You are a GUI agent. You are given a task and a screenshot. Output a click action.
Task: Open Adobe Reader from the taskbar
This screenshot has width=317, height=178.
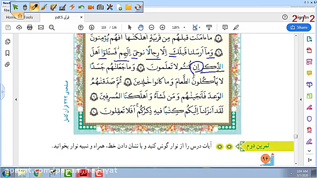(83, 173)
